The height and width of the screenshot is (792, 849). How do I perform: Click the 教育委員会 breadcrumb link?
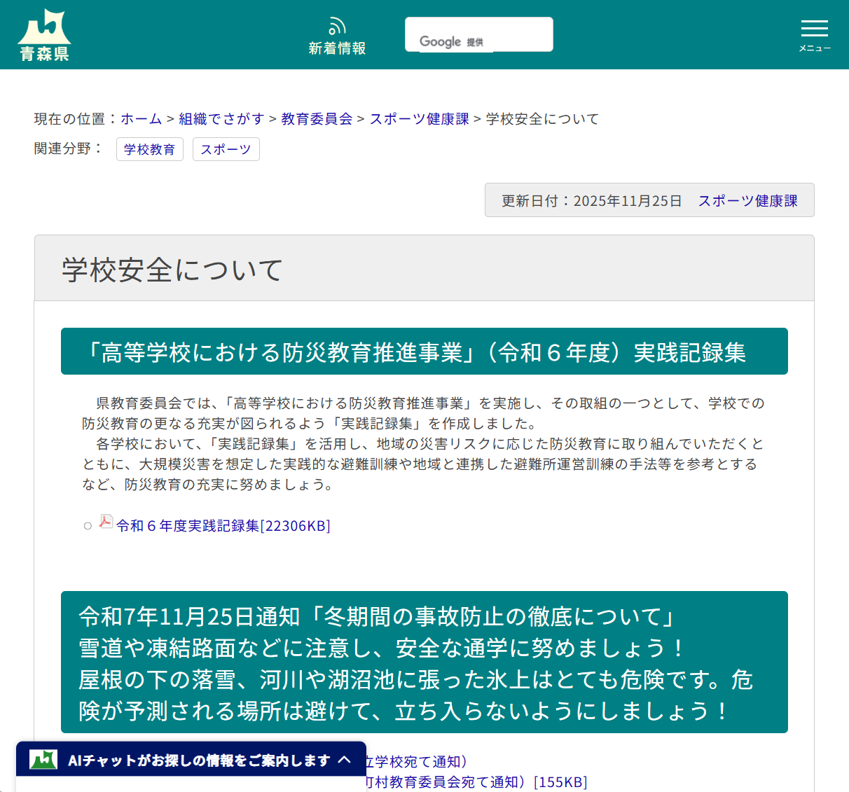click(316, 119)
